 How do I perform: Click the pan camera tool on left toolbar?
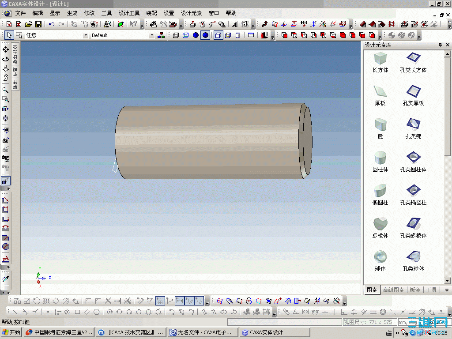(x=5, y=49)
